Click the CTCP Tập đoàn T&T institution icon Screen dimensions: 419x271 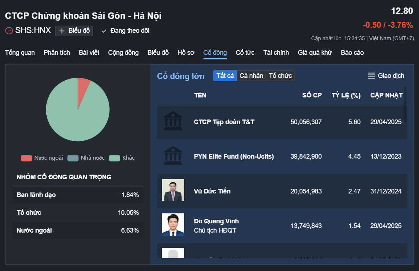(x=173, y=121)
